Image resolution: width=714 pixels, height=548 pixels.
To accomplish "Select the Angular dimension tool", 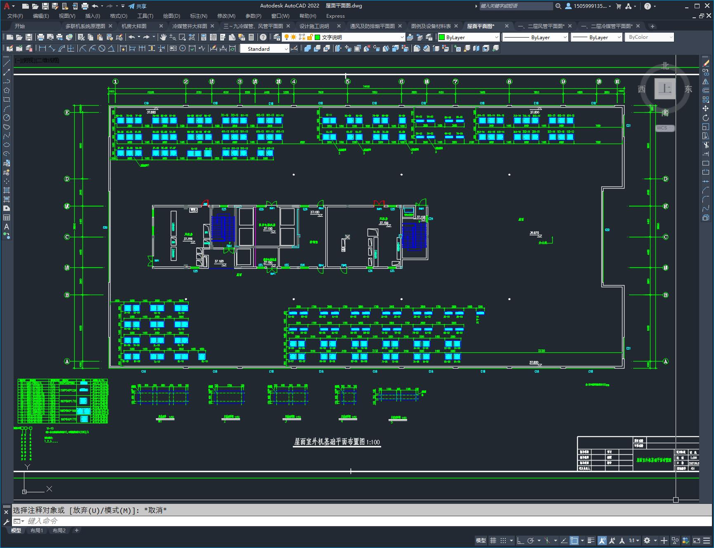I will pyautogui.click(x=111, y=48).
